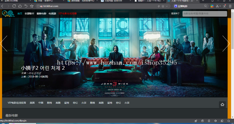The width and height of the screenshot is (234, 124).
Task: Open red VIP电影在线观看 nav link
Action: (x=67, y=13)
